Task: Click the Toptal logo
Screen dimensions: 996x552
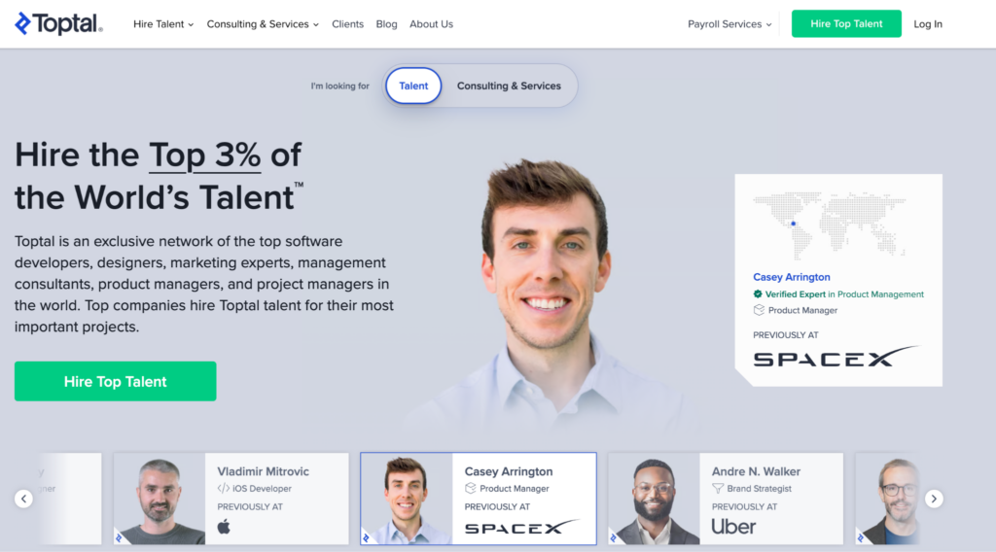Action: [x=58, y=23]
